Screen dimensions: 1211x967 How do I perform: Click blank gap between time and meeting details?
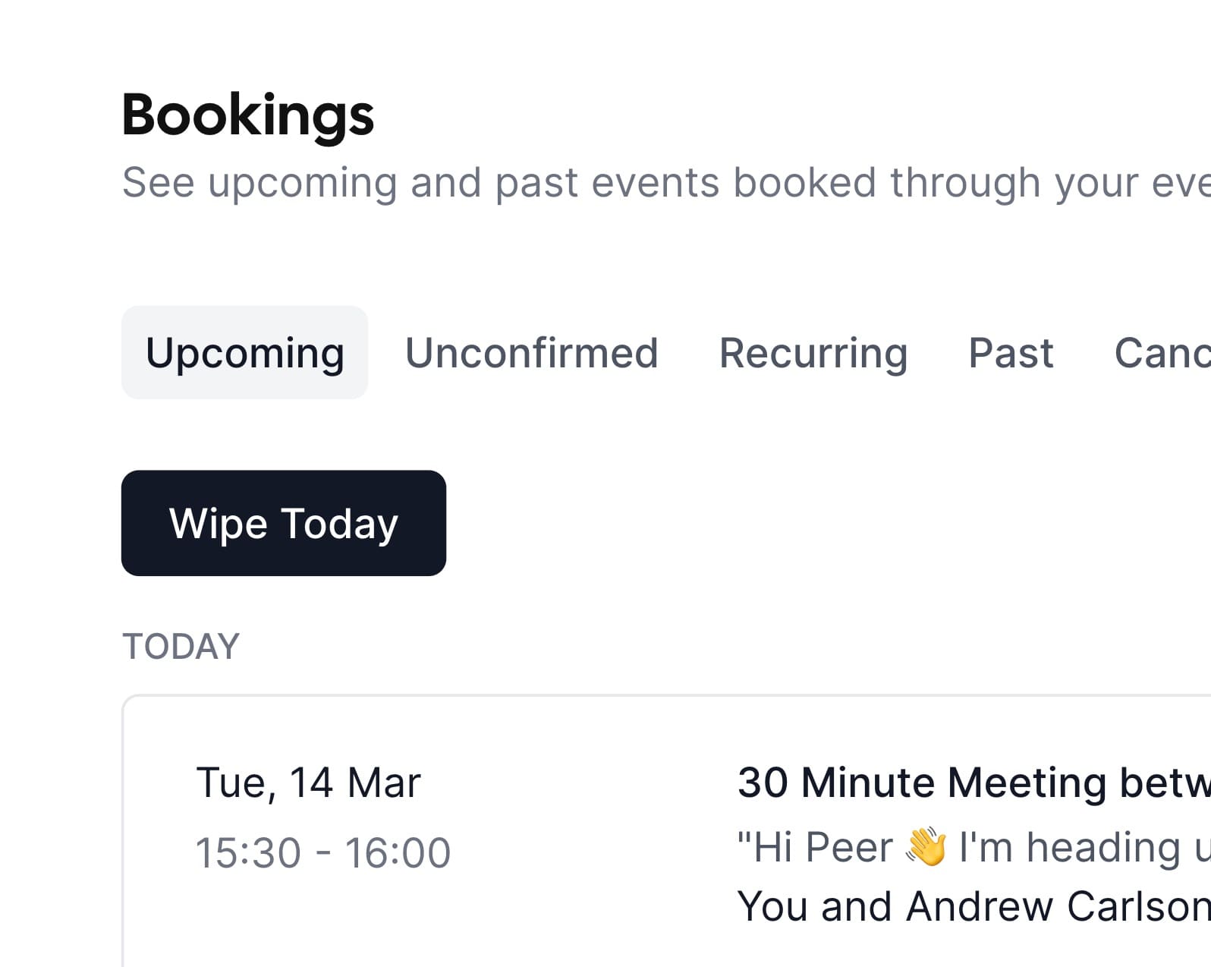592,820
